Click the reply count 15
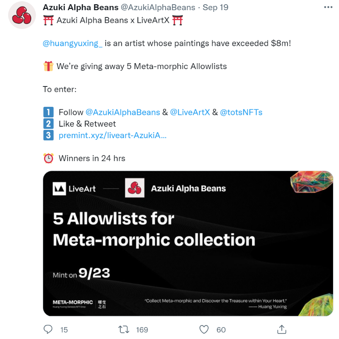This screenshot has width=339, height=339. coord(64,330)
